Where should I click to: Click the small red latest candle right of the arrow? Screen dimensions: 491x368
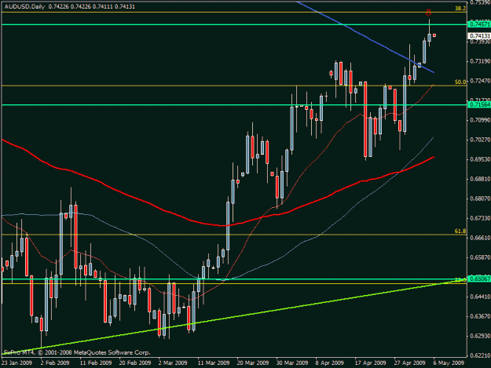click(x=434, y=35)
